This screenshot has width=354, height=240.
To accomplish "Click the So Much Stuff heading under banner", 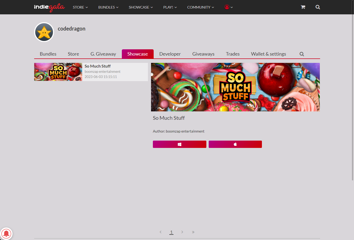I will pyautogui.click(x=169, y=118).
